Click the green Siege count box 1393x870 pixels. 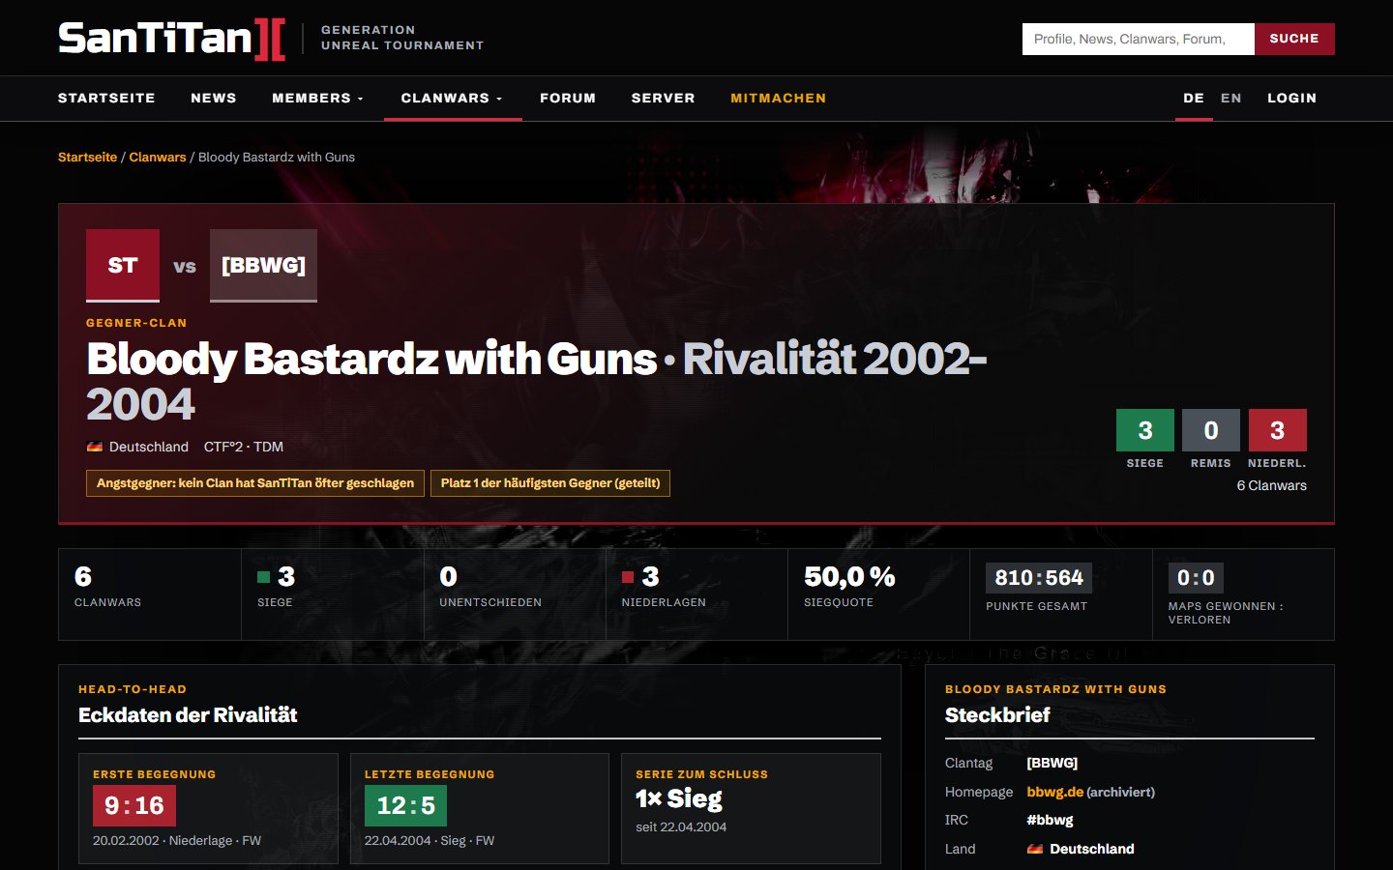[1145, 430]
